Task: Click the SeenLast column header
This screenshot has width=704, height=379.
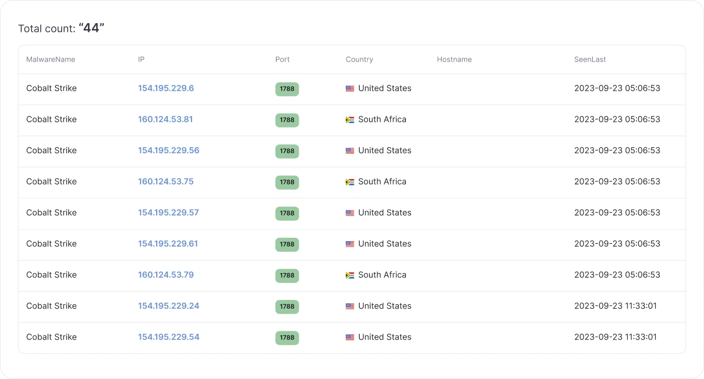Action: 590,59
